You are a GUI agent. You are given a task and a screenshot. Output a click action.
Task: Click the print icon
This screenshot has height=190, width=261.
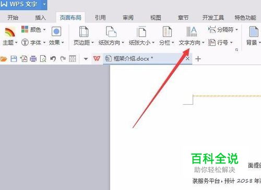(33, 59)
